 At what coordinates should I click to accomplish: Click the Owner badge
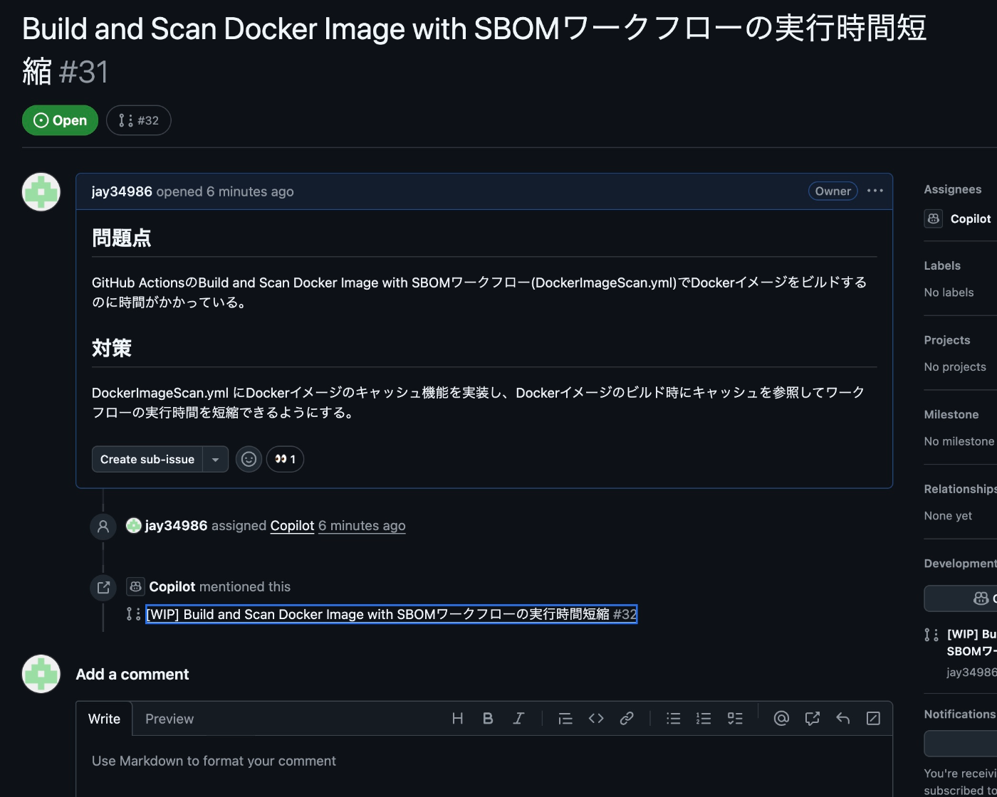point(832,191)
